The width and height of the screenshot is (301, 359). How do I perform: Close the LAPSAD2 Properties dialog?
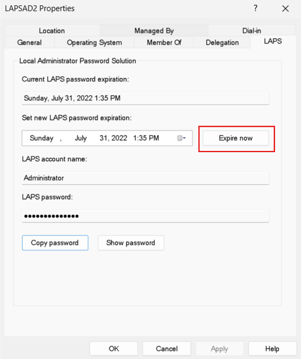point(285,9)
